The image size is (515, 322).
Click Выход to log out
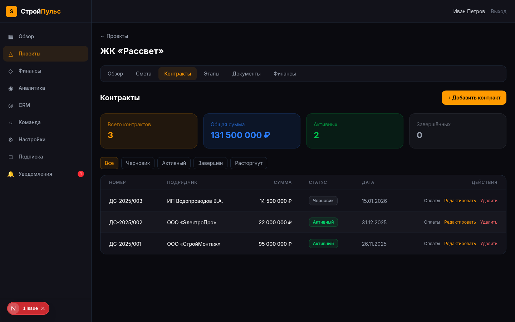[498, 11]
